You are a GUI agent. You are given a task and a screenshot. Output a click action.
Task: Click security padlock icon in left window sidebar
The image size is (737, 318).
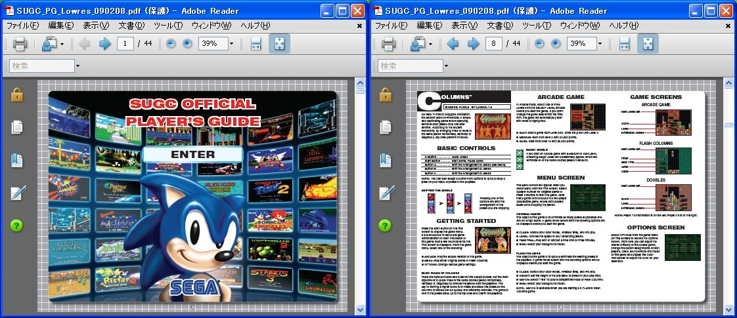(x=17, y=94)
